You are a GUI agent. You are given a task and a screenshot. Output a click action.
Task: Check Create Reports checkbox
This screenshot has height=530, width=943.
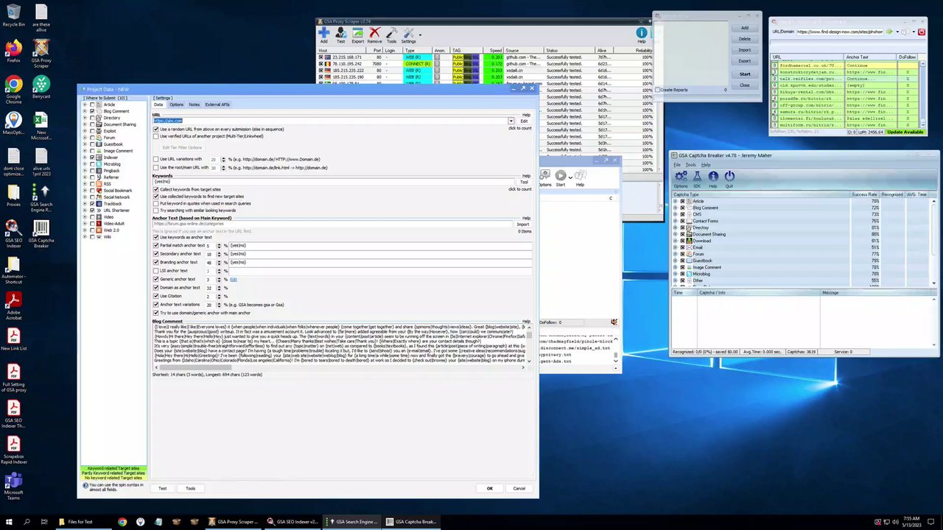coord(657,90)
